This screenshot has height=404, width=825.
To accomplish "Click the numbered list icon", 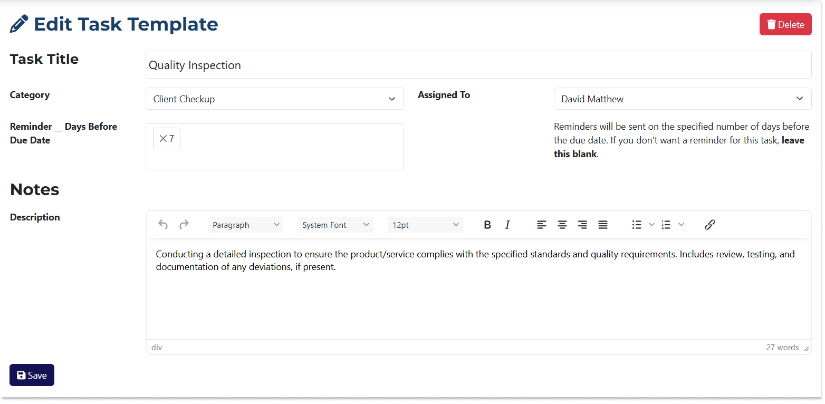I will tap(667, 224).
